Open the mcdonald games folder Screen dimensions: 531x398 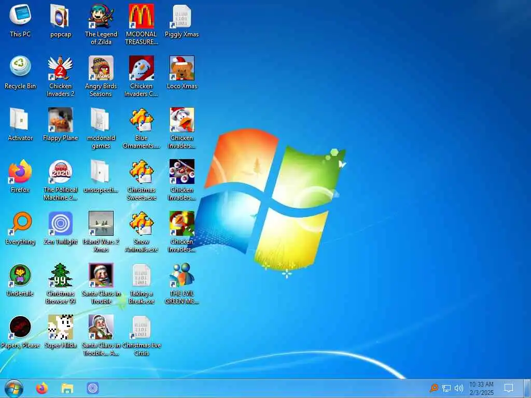pyautogui.click(x=101, y=129)
